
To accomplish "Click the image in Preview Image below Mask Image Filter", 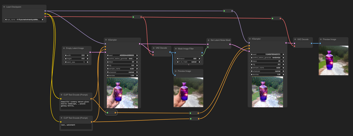I will point(188,92).
